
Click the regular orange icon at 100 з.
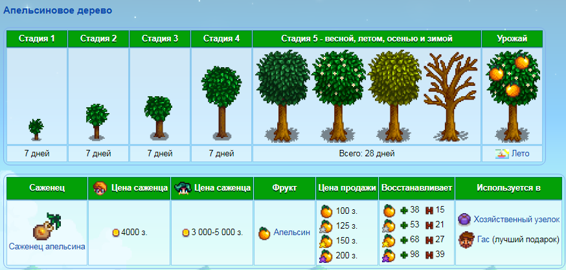click(x=326, y=211)
